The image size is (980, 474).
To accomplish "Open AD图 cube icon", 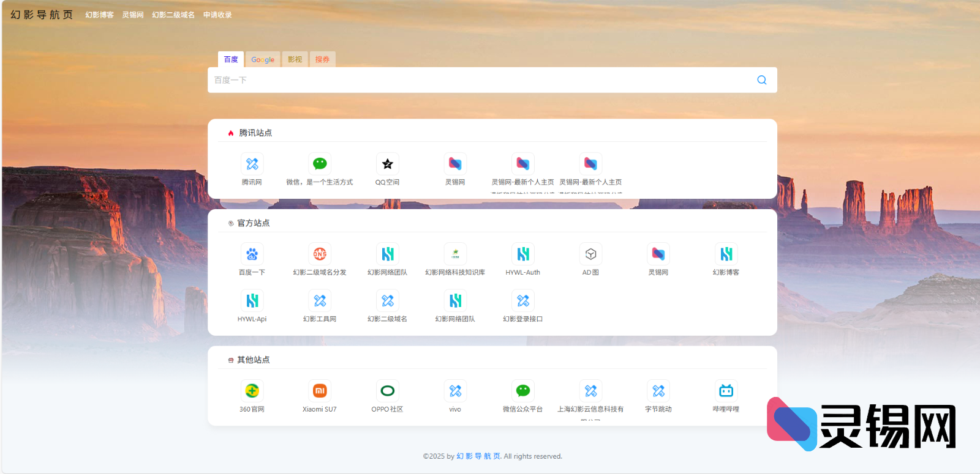I will 590,254.
